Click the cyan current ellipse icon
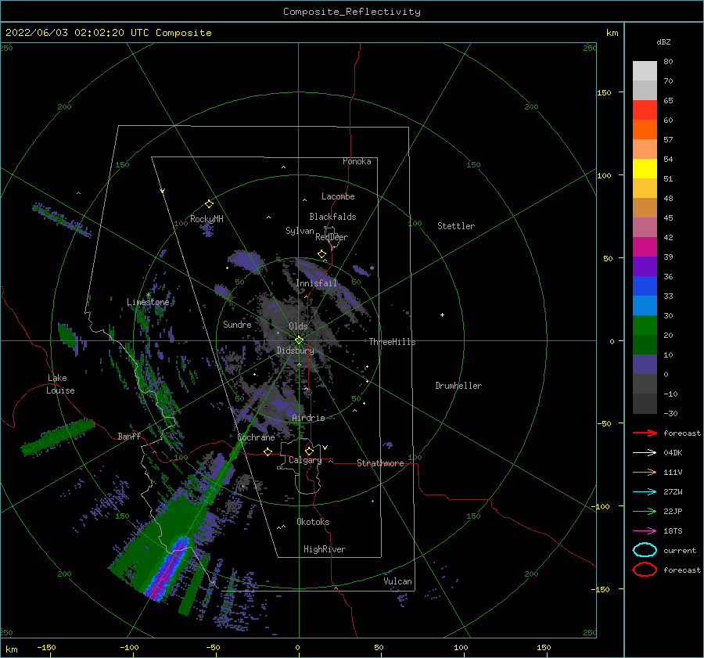The image size is (704, 658). (x=645, y=550)
